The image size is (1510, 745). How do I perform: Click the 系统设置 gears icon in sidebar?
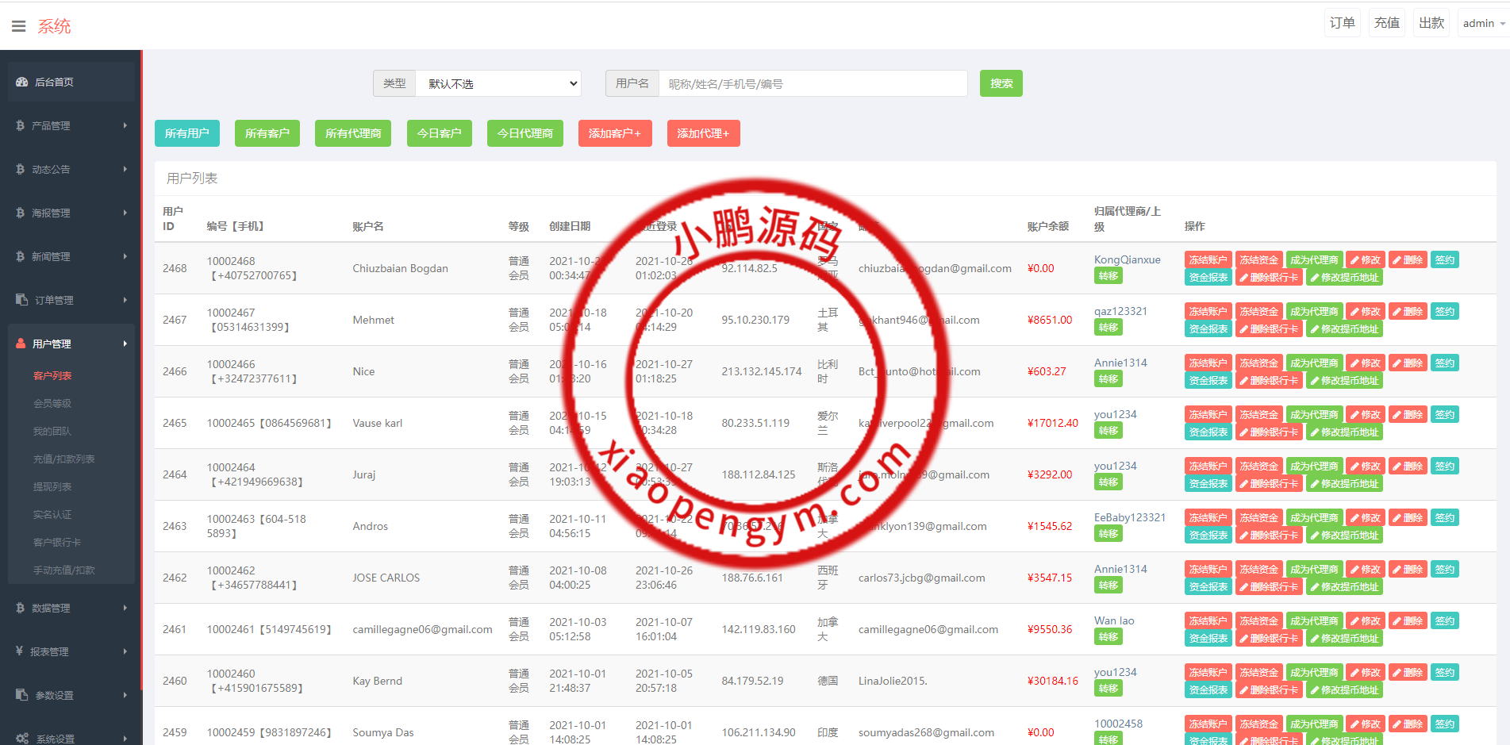click(x=21, y=738)
